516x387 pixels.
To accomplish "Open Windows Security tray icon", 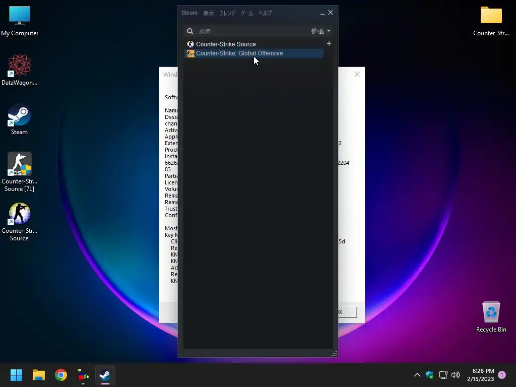I will 429,375.
